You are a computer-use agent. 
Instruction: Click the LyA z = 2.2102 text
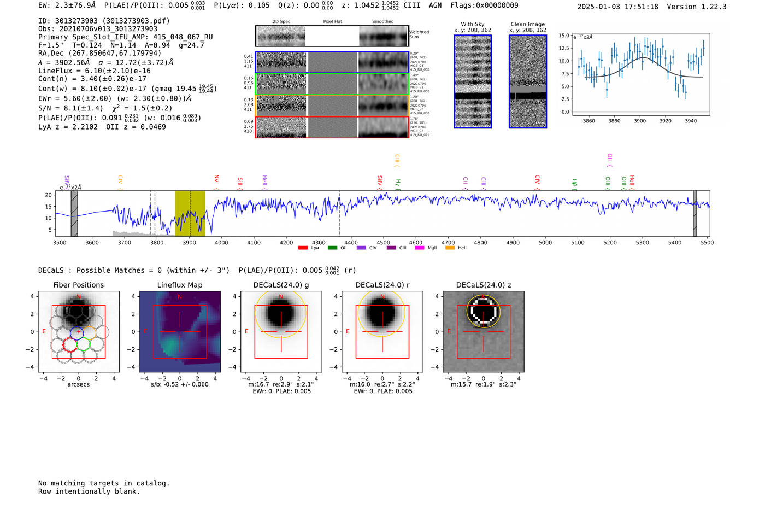point(68,127)
